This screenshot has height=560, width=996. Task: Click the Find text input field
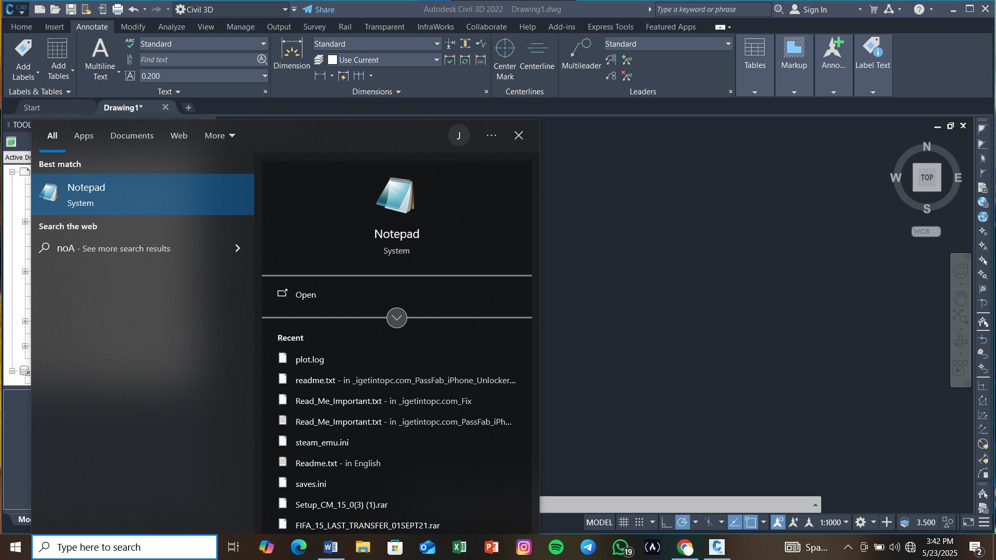coord(197,60)
